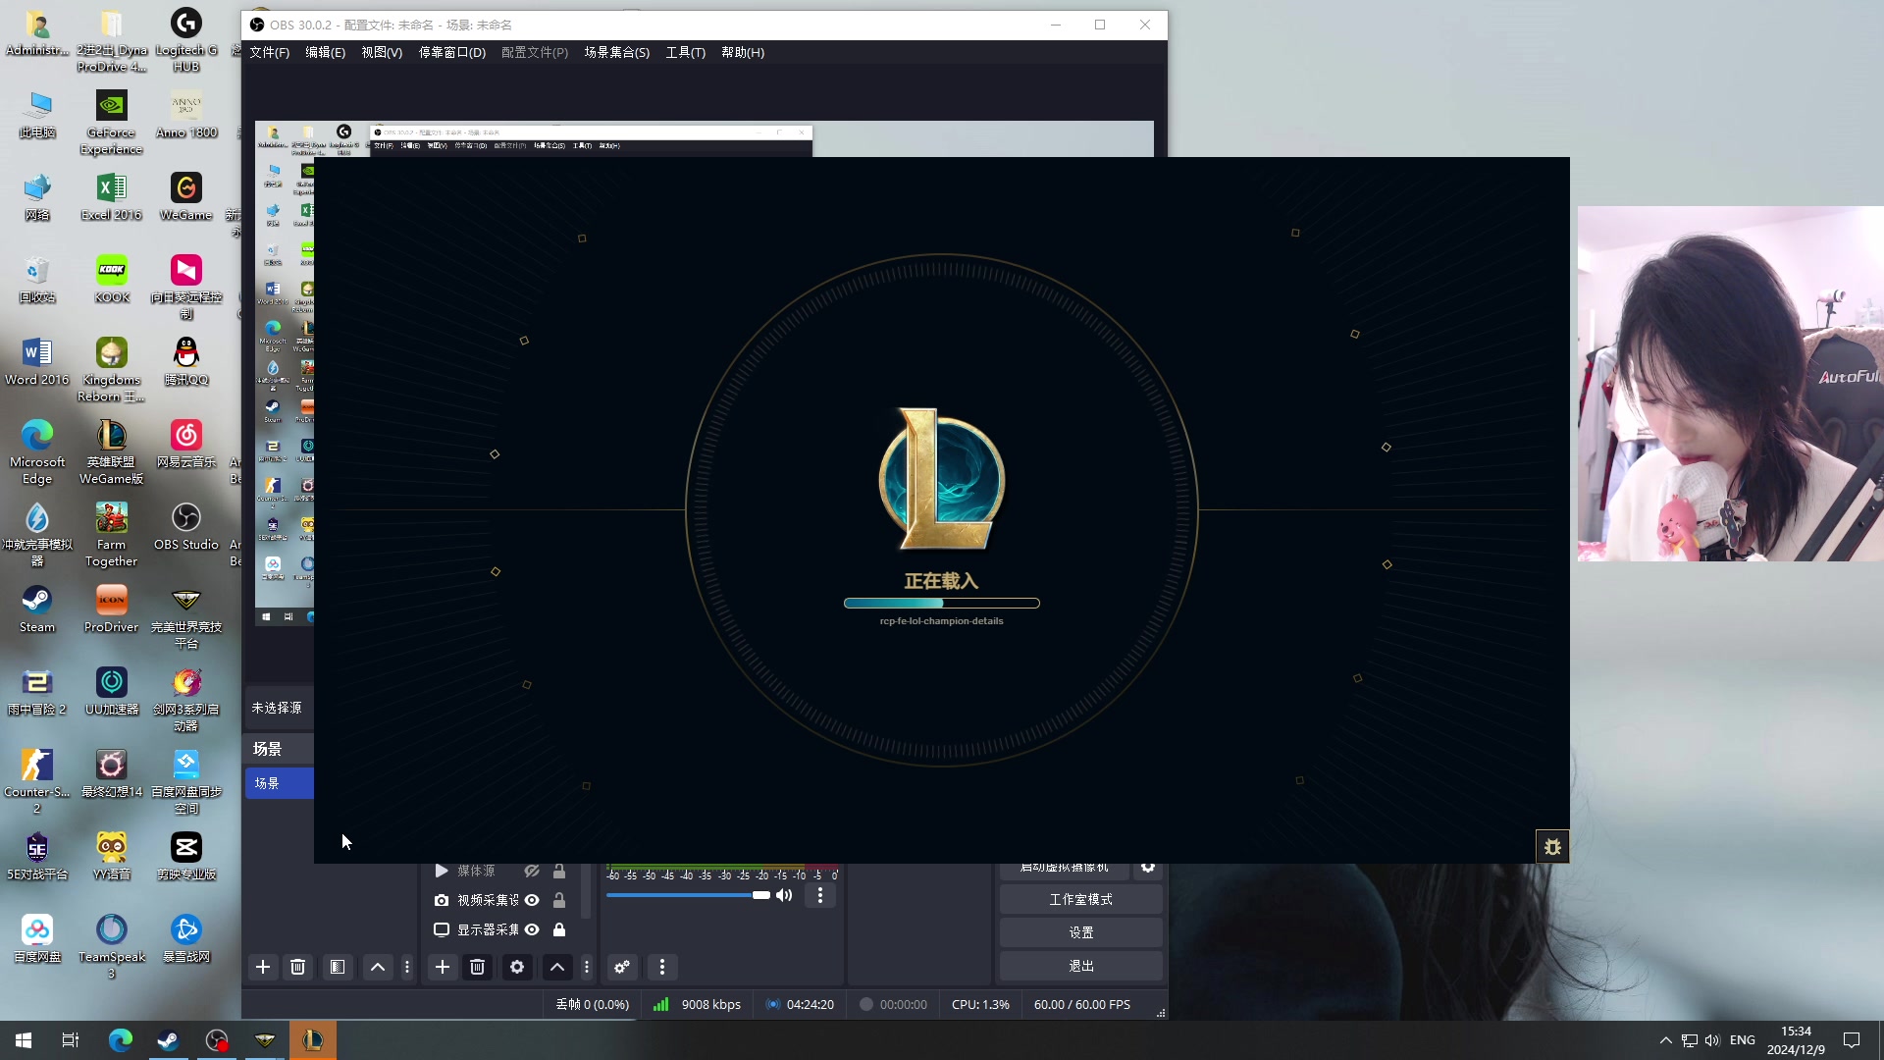Open the 文件(F) menu in OBS
Screen dimensions: 1884x1060
[x=269, y=52]
